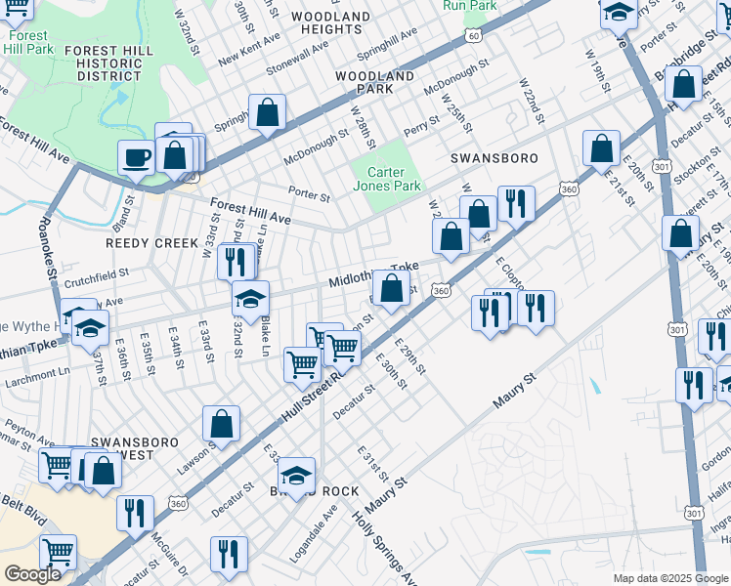The height and width of the screenshot is (586, 731).
Task: Open the graduation cap marker near Blake Ln
Action: pos(250,299)
